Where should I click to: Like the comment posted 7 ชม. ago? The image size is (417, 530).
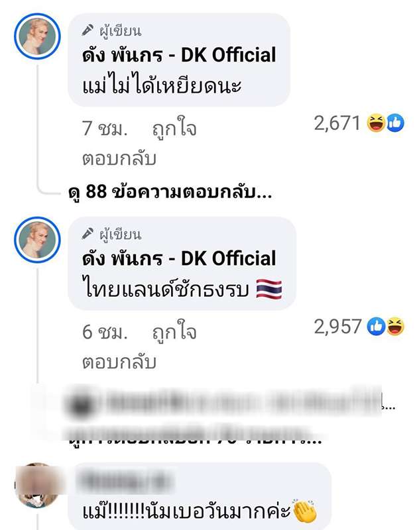point(174,129)
